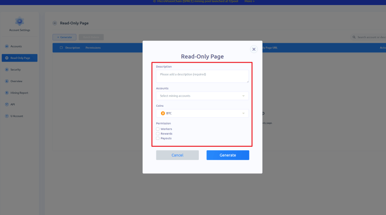Enable the Workers permission checkbox
The width and height of the screenshot is (386, 215).
[157, 129]
